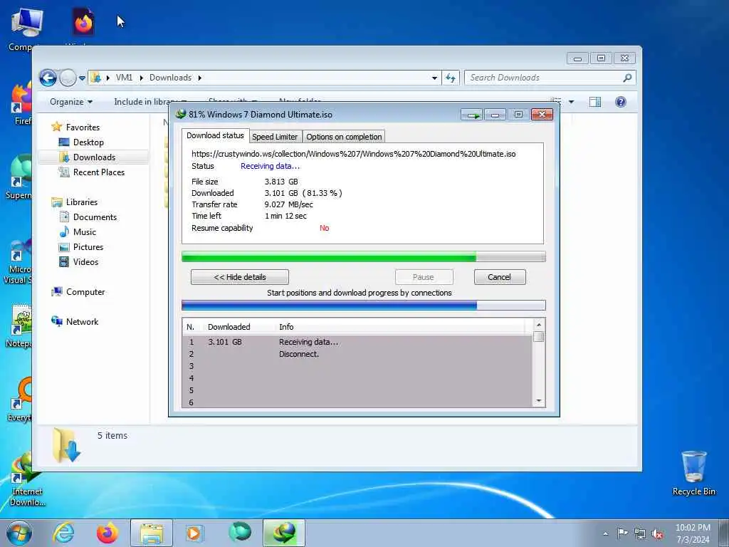Select Network in navigation pane
This screenshot has height=547, width=729.
click(82, 322)
